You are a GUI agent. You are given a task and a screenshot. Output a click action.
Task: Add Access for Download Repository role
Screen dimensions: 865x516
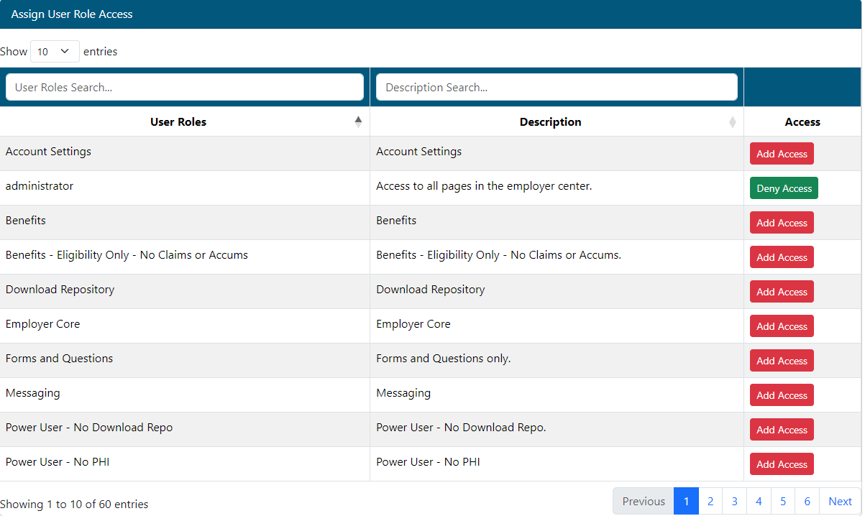(782, 292)
